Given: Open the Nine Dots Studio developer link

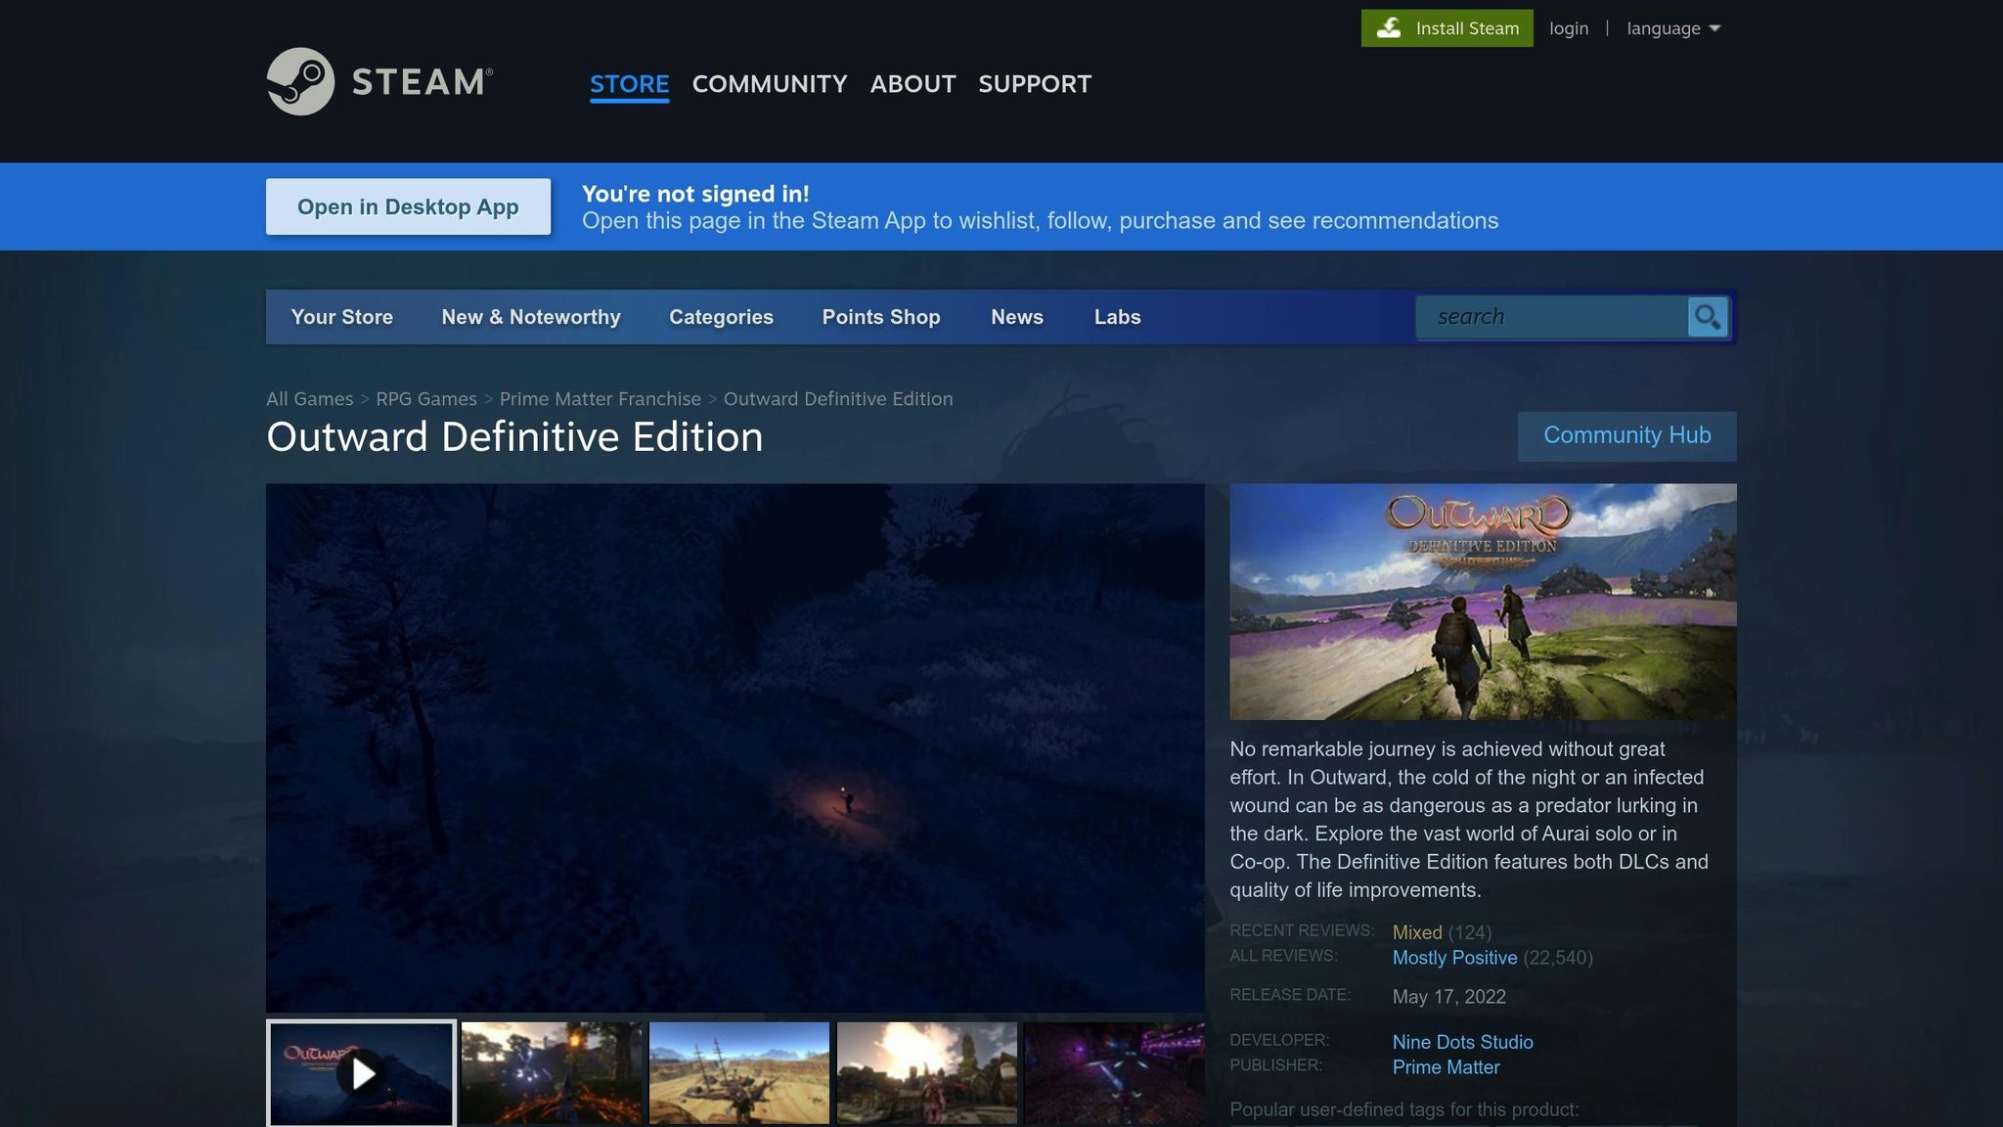Looking at the screenshot, I should [x=1462, y=1042].
